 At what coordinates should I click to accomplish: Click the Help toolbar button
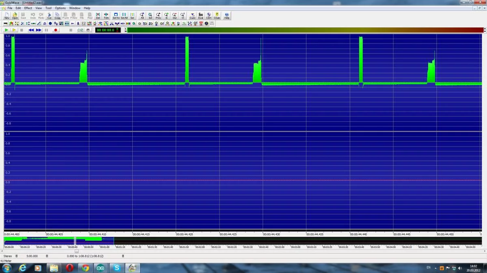click(227, 16)
